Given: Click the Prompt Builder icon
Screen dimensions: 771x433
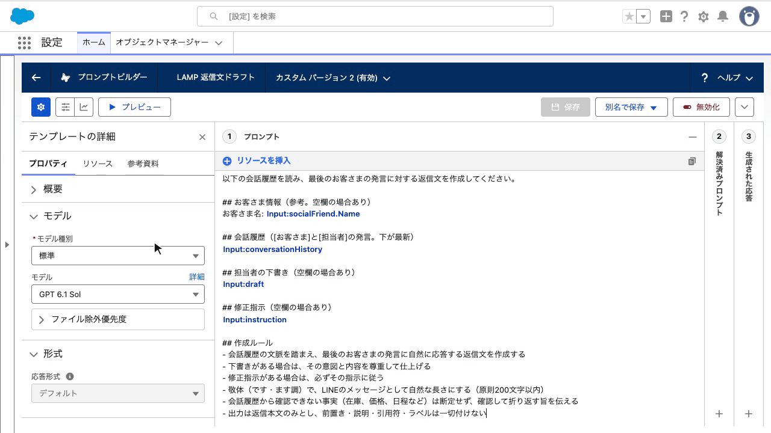Looking at the screenshot, I should click(x=66, y=78).
